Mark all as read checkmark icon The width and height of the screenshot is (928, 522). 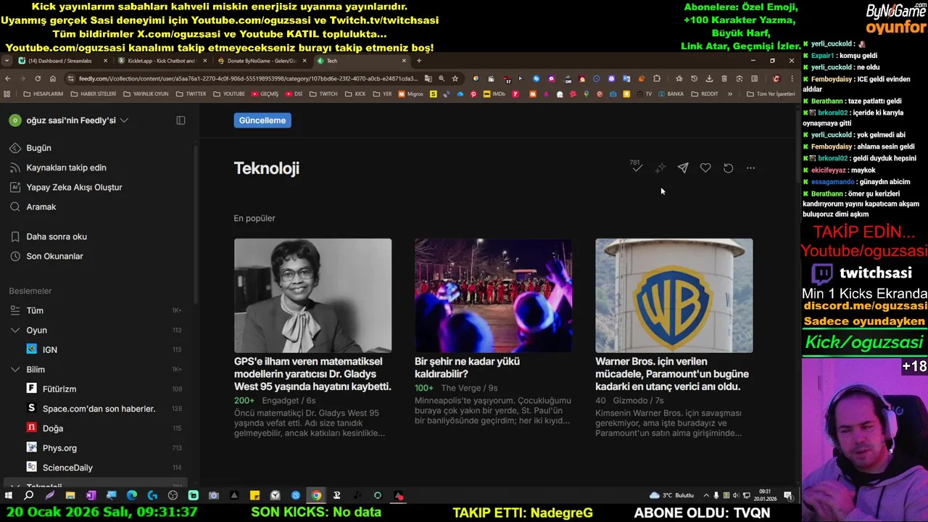coord(637,168)
